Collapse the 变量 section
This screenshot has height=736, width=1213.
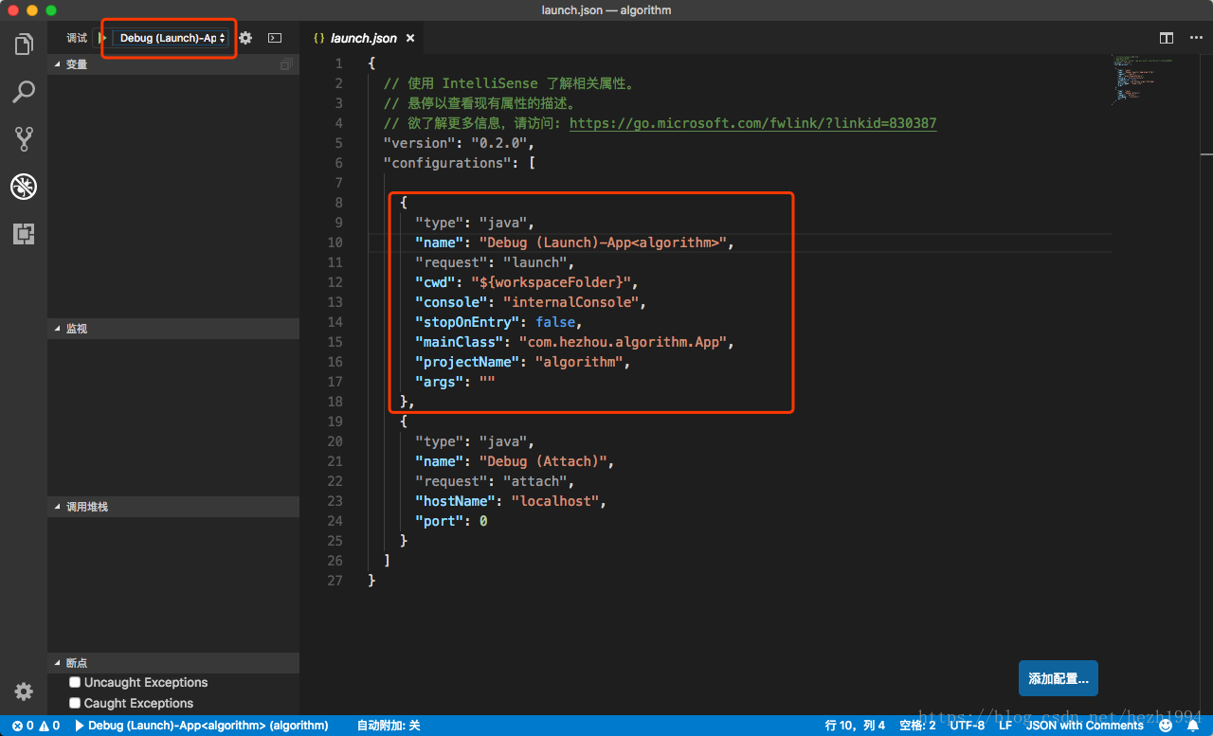pyautogui.click(x=173, y=64)
